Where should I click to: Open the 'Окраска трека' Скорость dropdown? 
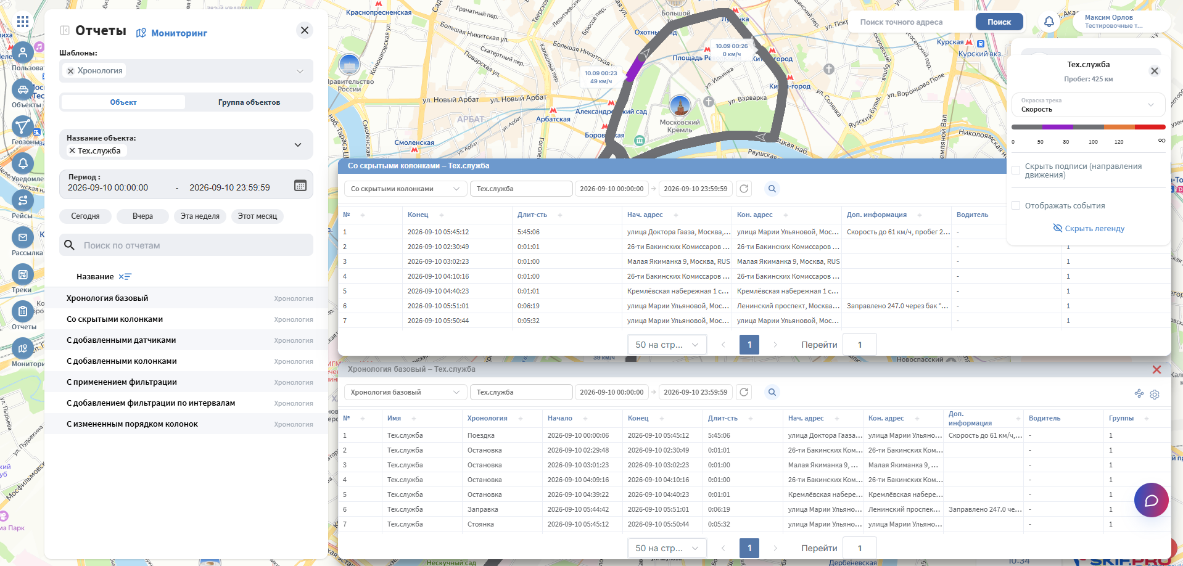pyautogui.click(x=1088, y=105)
